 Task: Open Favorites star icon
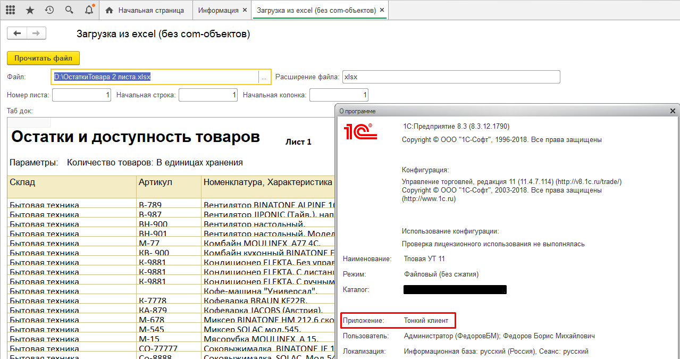click(x=30, y=10)
